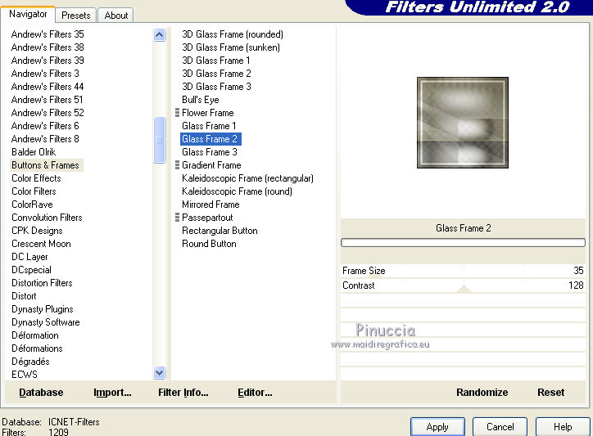Click the Glass Frame 2 preview thumbnail
This screenshot has width=593, height=436.
(x=463, y=123)
